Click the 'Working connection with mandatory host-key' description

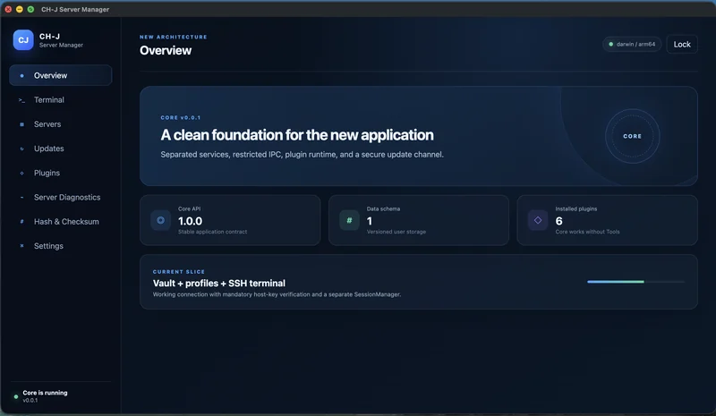pos(277,294)
